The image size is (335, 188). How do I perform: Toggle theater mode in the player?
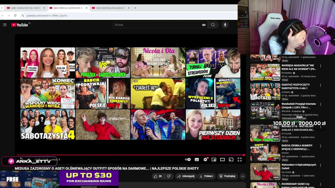[x=222, y=160]
